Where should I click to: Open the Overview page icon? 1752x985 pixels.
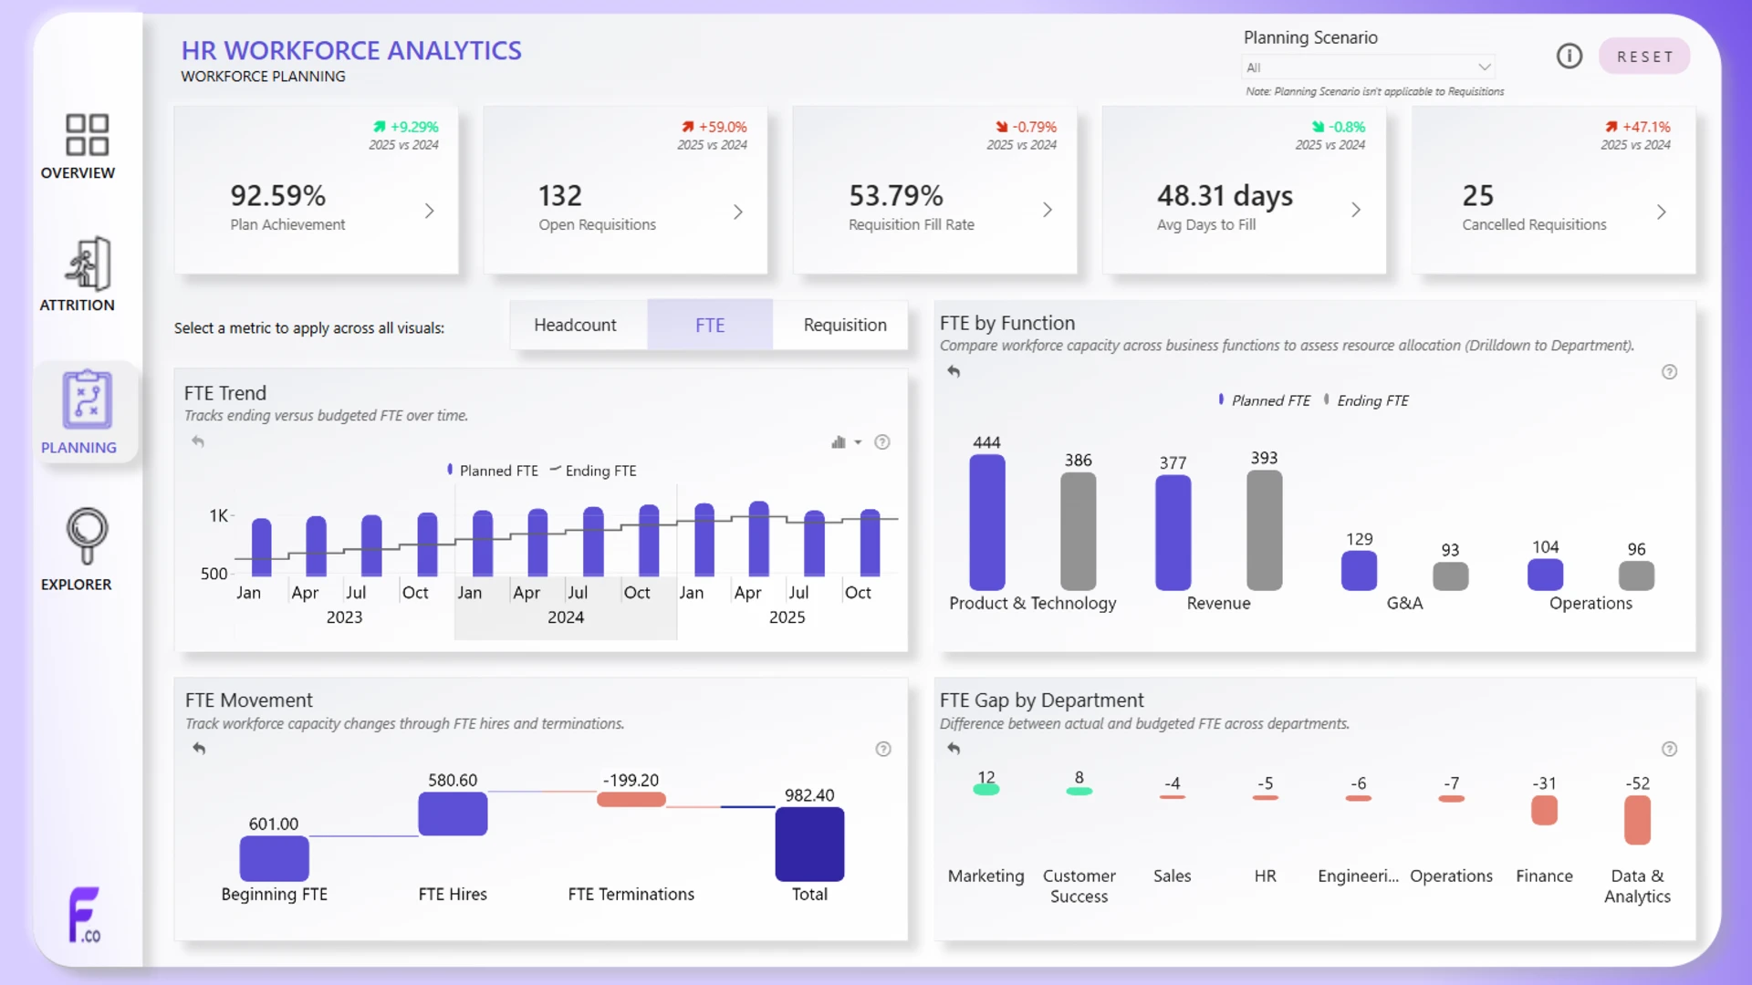tap(87, 135)
